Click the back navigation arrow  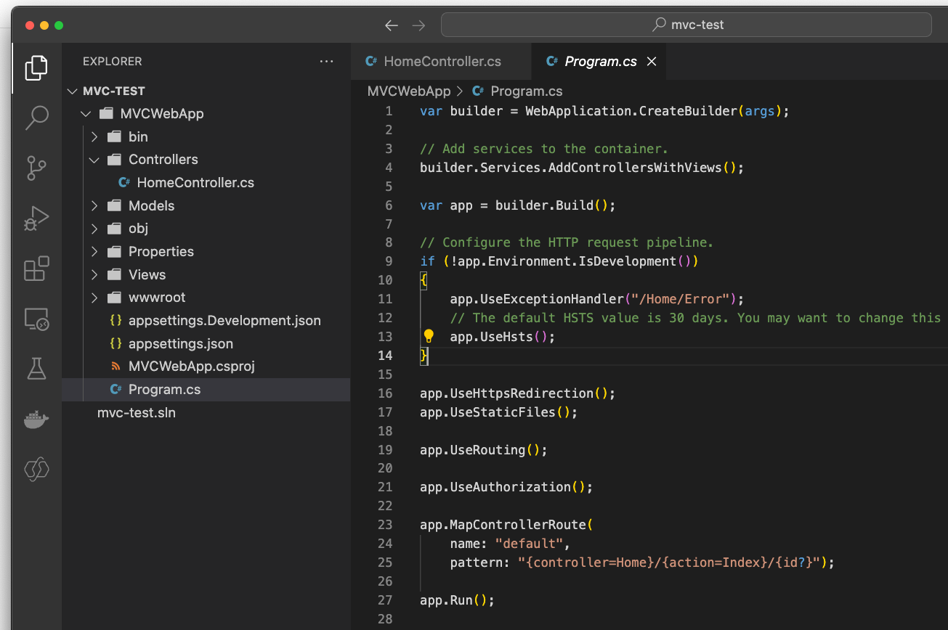392,25
